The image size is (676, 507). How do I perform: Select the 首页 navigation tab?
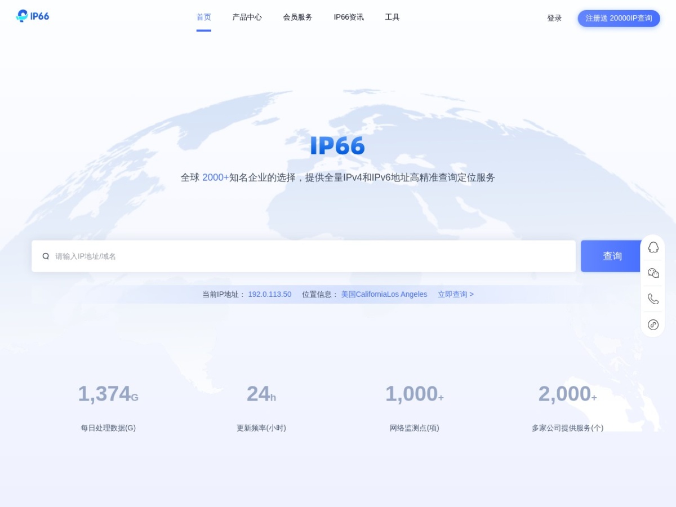(203, 17)
